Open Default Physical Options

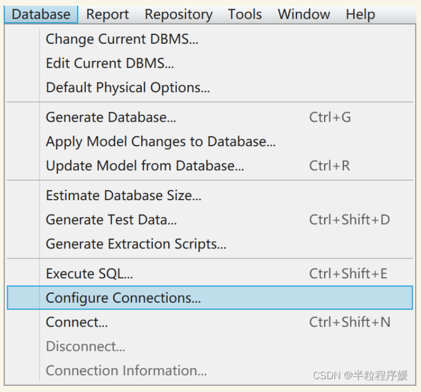128,88
